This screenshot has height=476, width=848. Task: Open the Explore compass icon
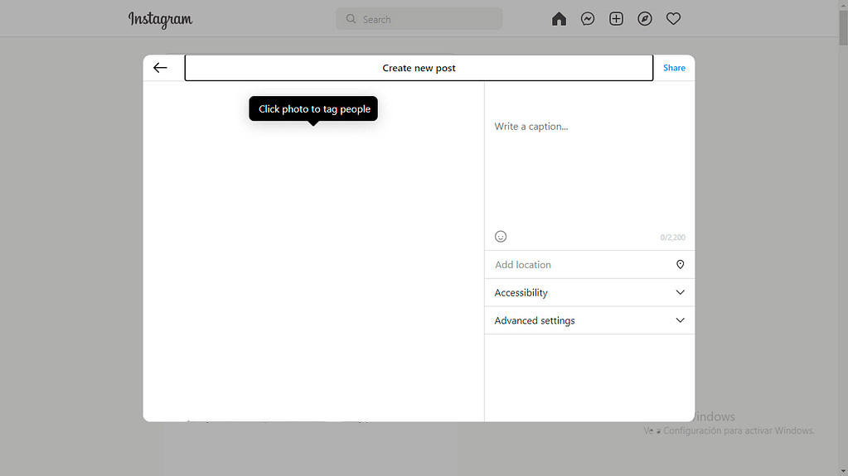[x=645, y=19]
